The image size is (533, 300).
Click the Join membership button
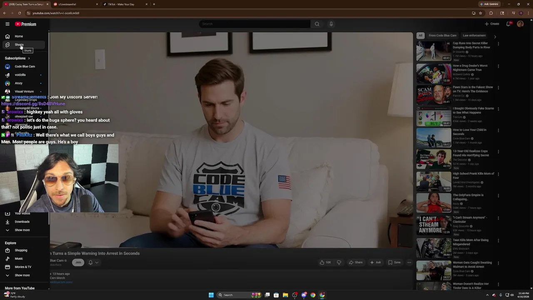pos(78,262)
